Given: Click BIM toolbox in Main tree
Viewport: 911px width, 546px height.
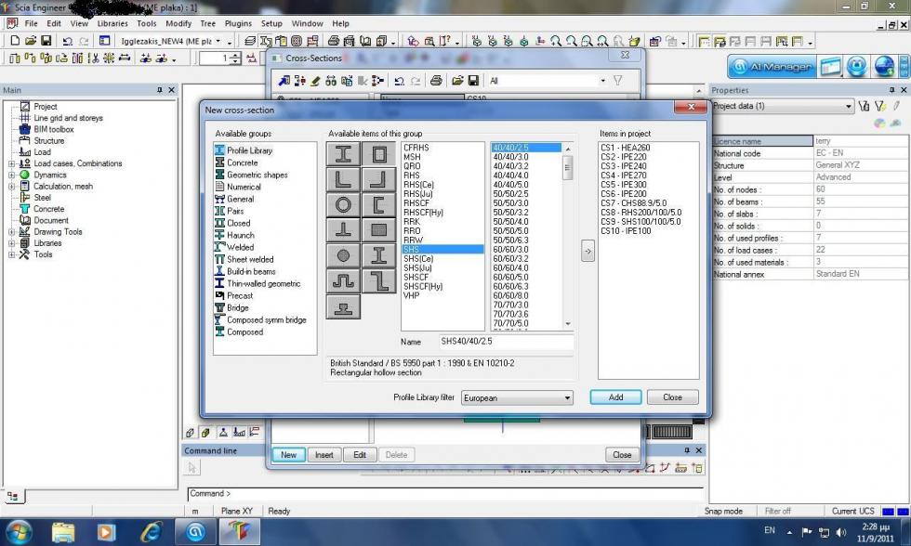Looking at the screenshot, I should 54,129.
